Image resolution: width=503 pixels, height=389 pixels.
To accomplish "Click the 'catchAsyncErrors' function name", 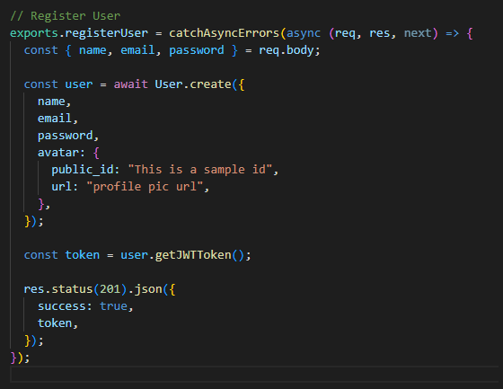I will 224,33.
